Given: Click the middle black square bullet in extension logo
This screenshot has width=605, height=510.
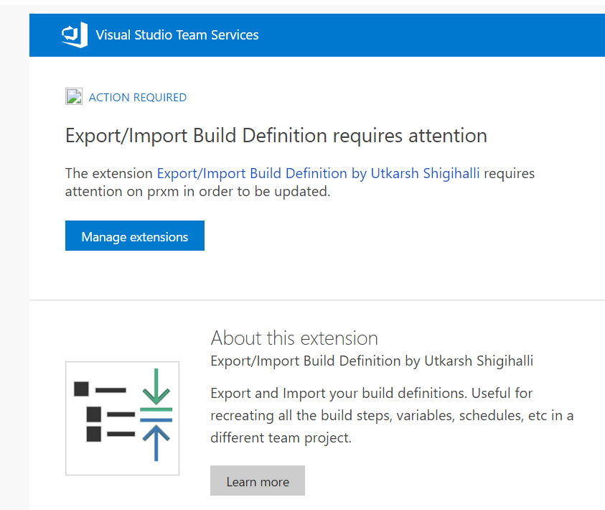Looking at the screenshot, I should pos(94,414).
